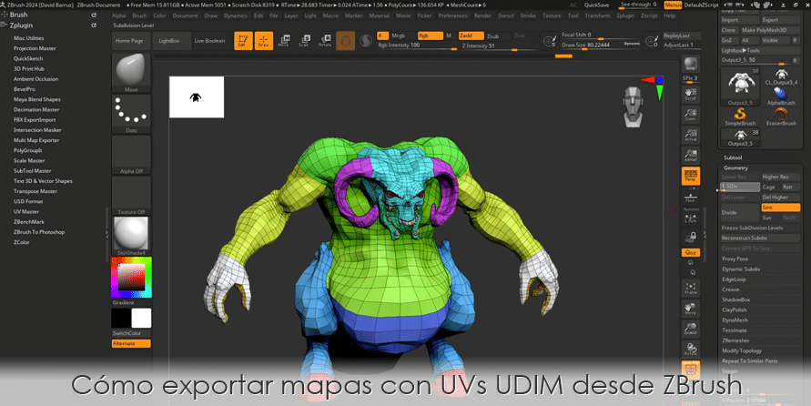The image size is (811, 406).
Task: Select the CL_Output3_4 tool thumbnail
Action: click(x=781, y=76)
